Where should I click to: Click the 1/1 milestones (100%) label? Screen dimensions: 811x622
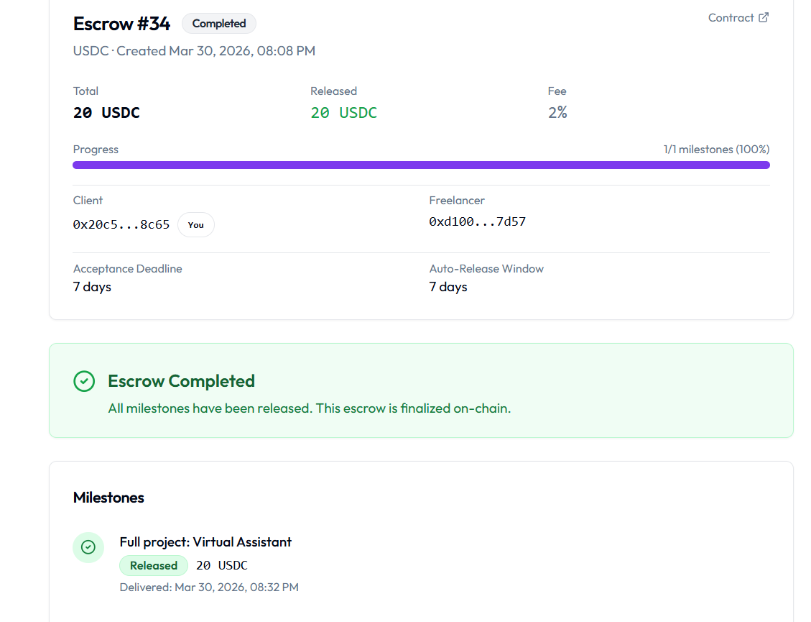pyautogui.click(x=715, y=149)
